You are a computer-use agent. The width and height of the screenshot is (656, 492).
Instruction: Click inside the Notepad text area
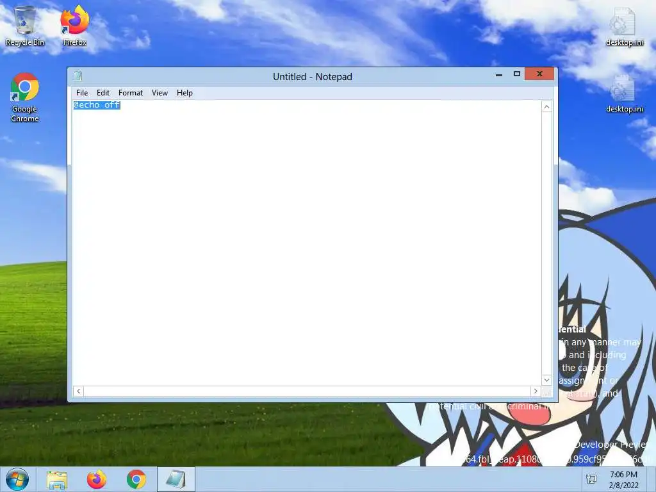307,243
